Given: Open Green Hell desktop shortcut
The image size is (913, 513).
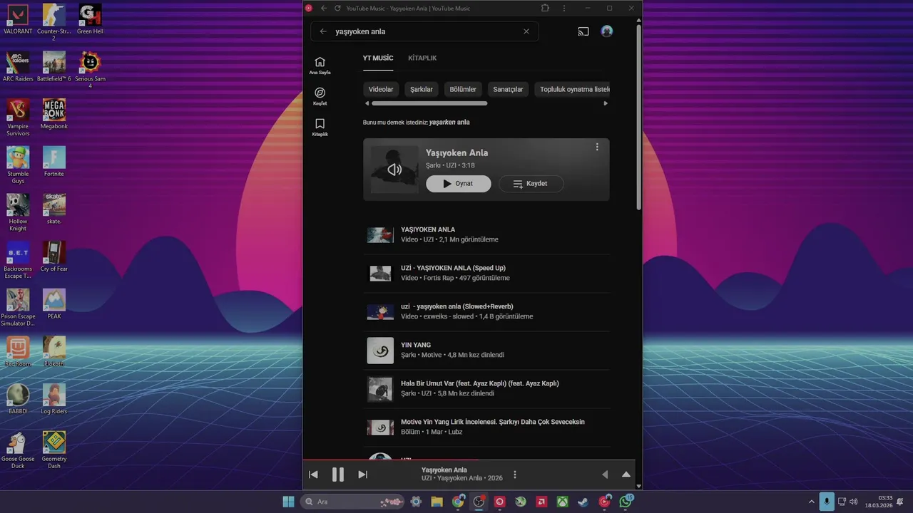Looking at the screenshot, I should (90, 19).
